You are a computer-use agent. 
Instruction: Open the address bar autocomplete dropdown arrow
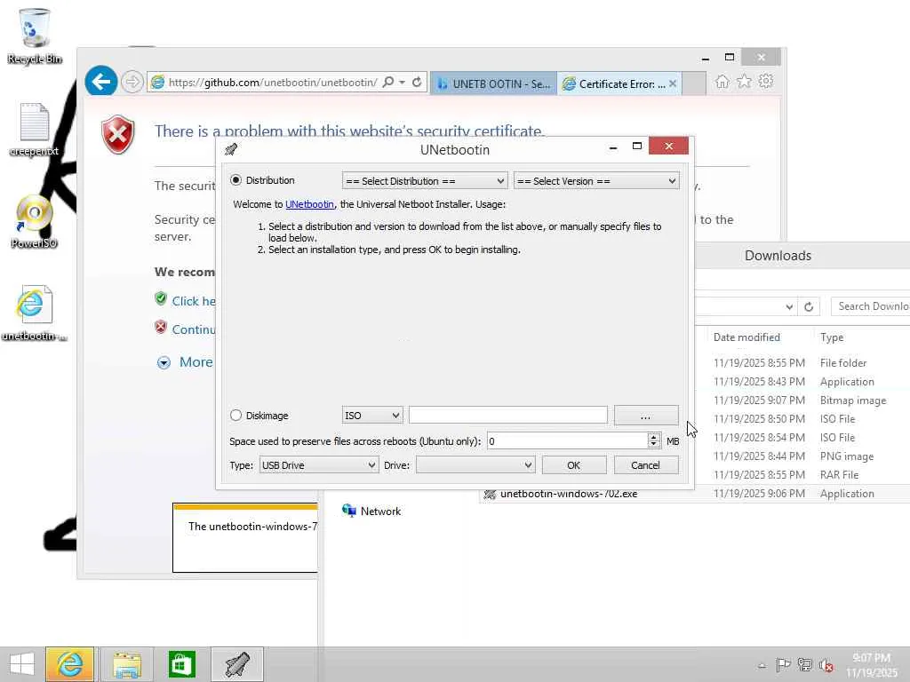click(x=403, y=83)
